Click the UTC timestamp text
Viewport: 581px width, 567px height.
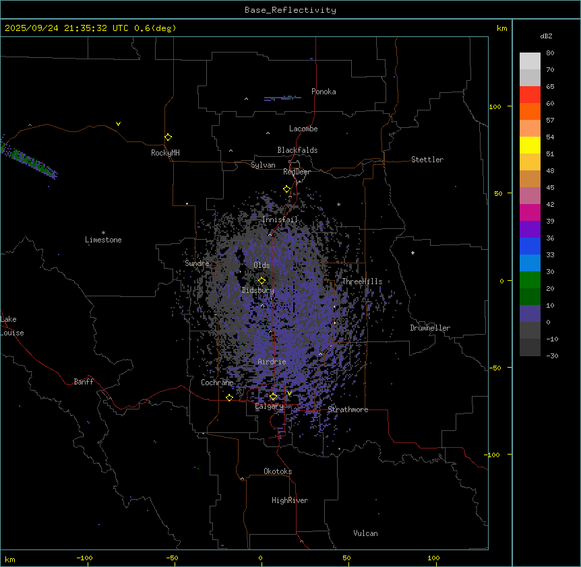[90, 28]
